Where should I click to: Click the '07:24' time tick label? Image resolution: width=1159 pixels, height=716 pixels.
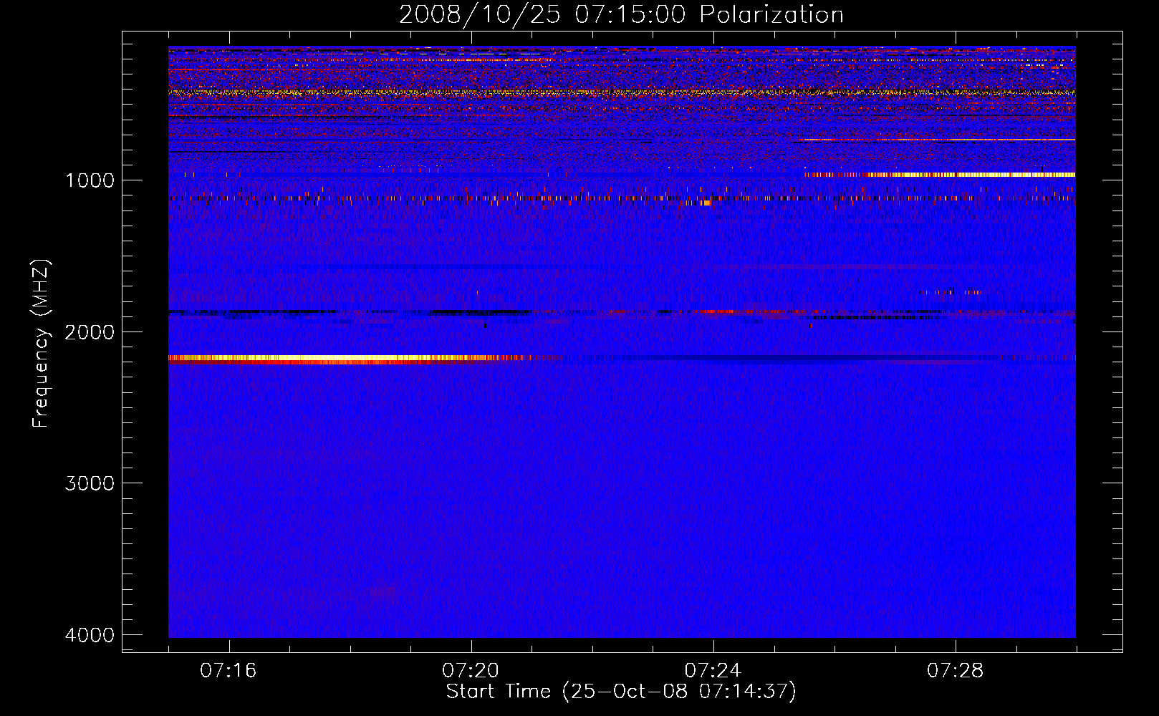713,671
